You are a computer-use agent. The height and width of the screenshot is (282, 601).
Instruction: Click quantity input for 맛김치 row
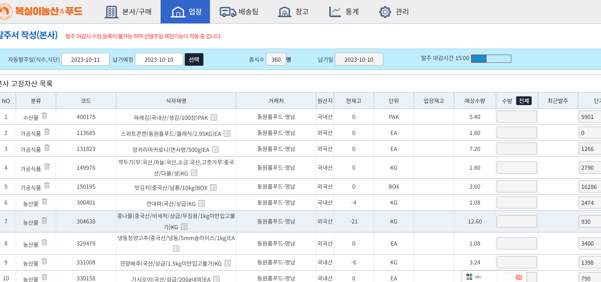pyautogui.click(x=517, y=186)
